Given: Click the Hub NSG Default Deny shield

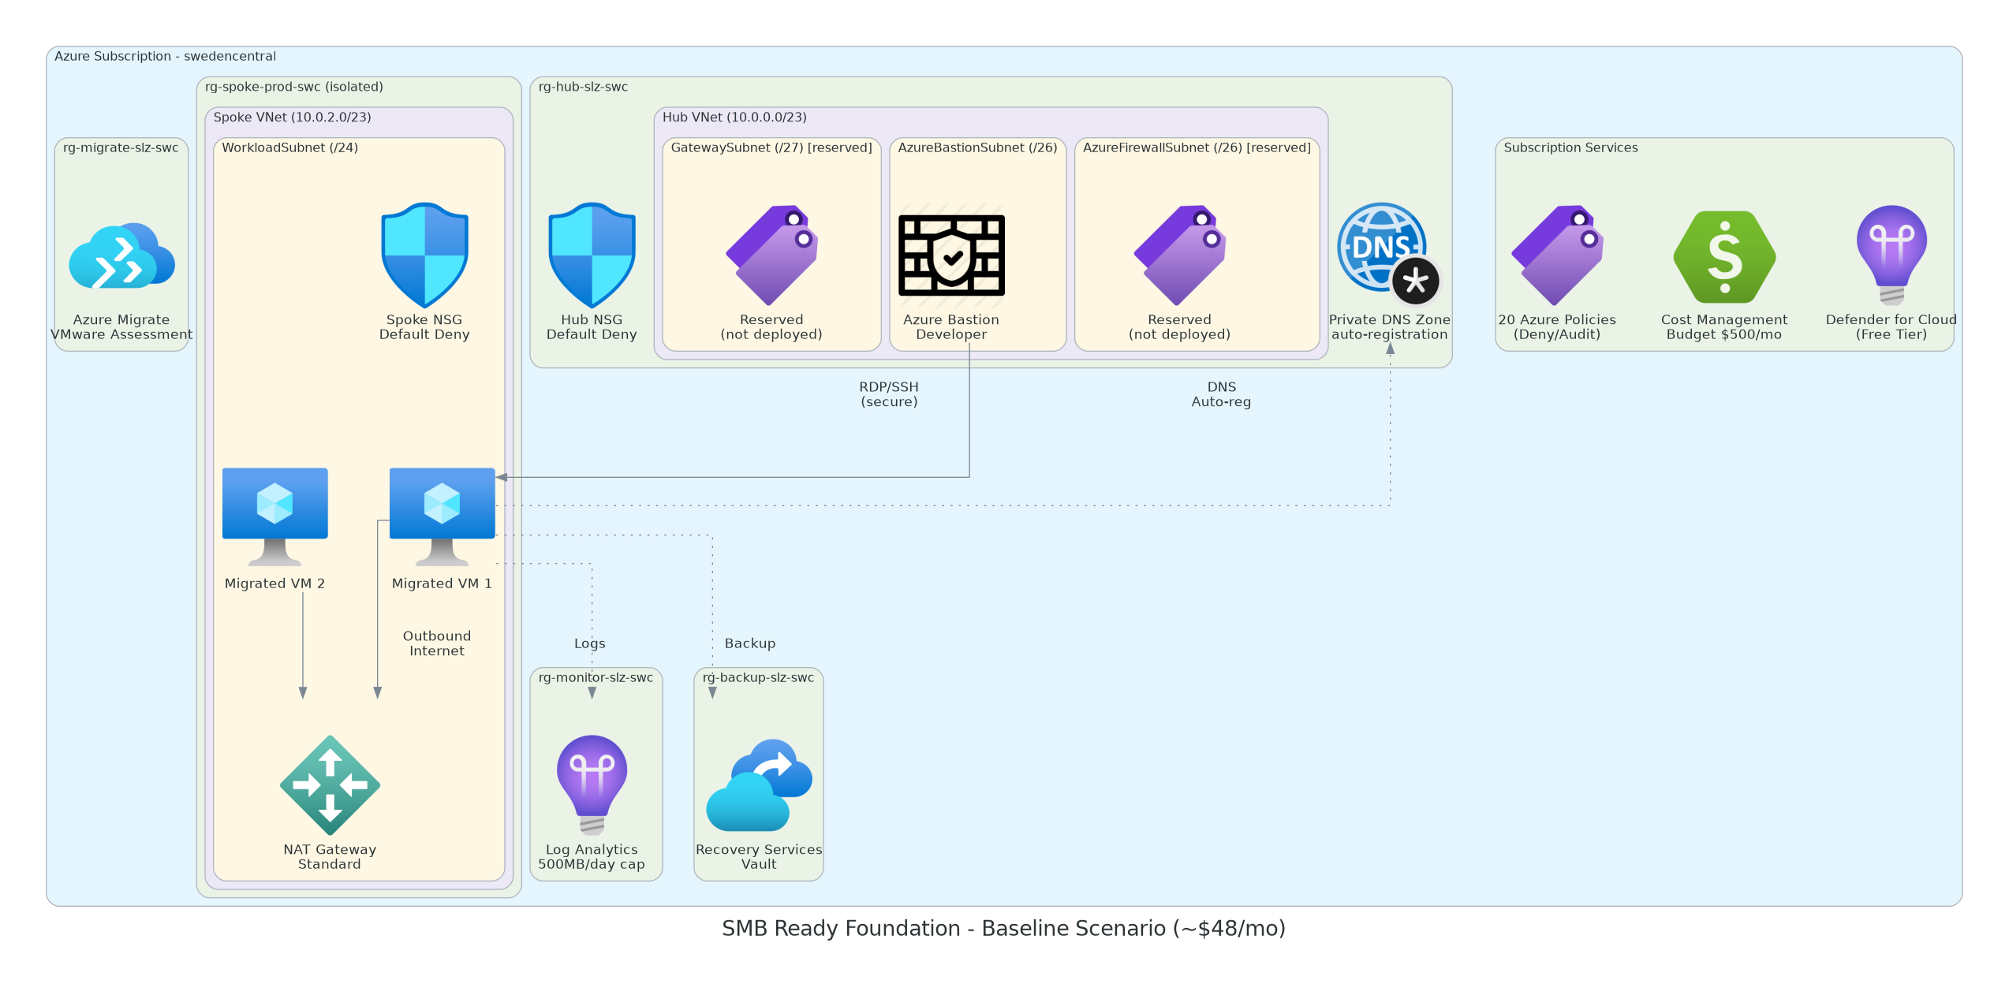Looking at the screenshot, I should pos(592,256).
